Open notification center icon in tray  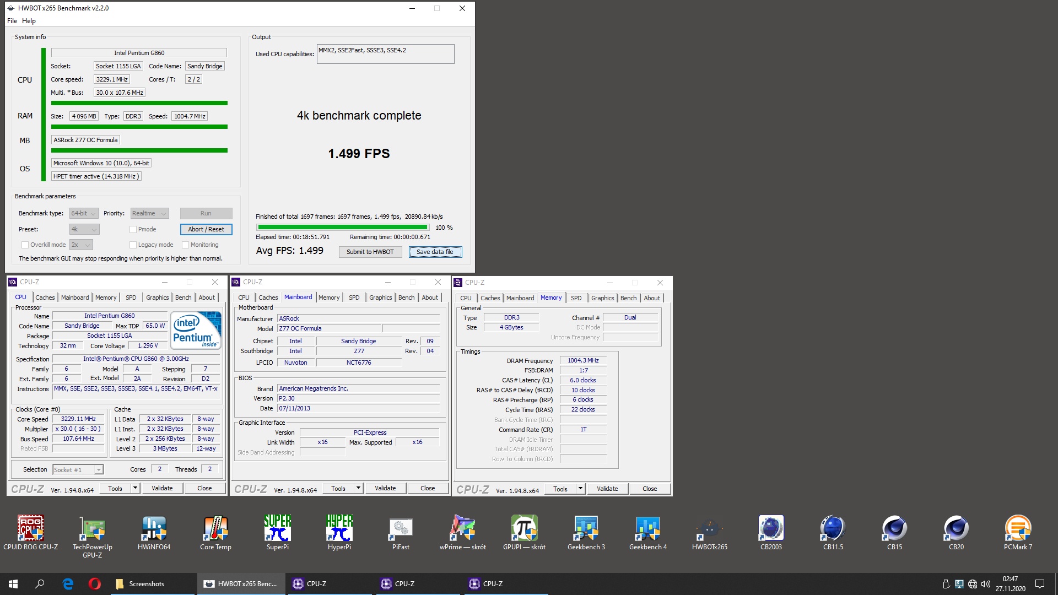1040,584
